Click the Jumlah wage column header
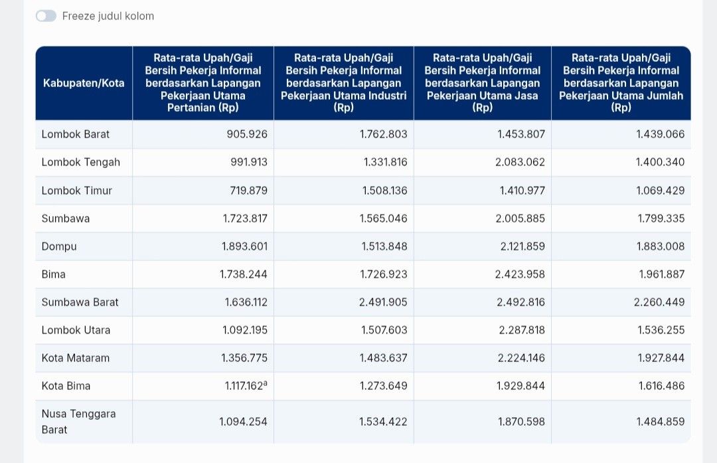This screenshot has width=717, height=463. tap(621, 83)
